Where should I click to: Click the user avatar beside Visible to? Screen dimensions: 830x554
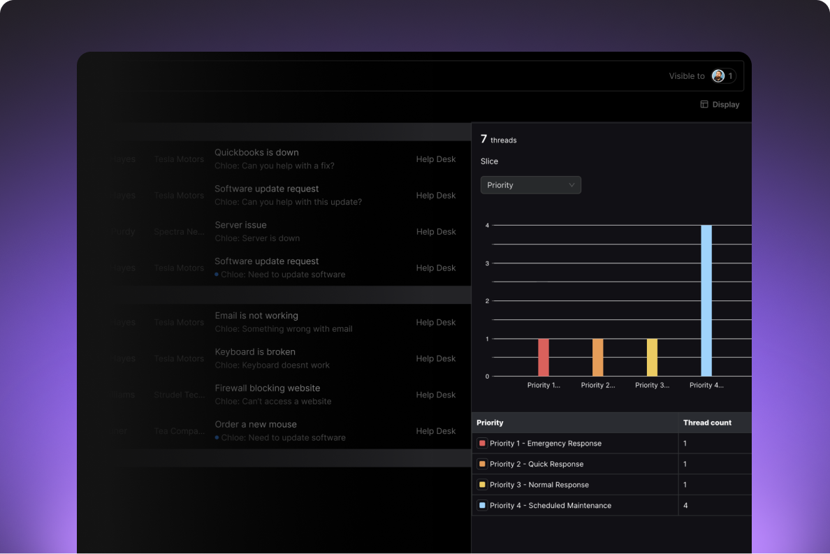(x=718, y=76)
